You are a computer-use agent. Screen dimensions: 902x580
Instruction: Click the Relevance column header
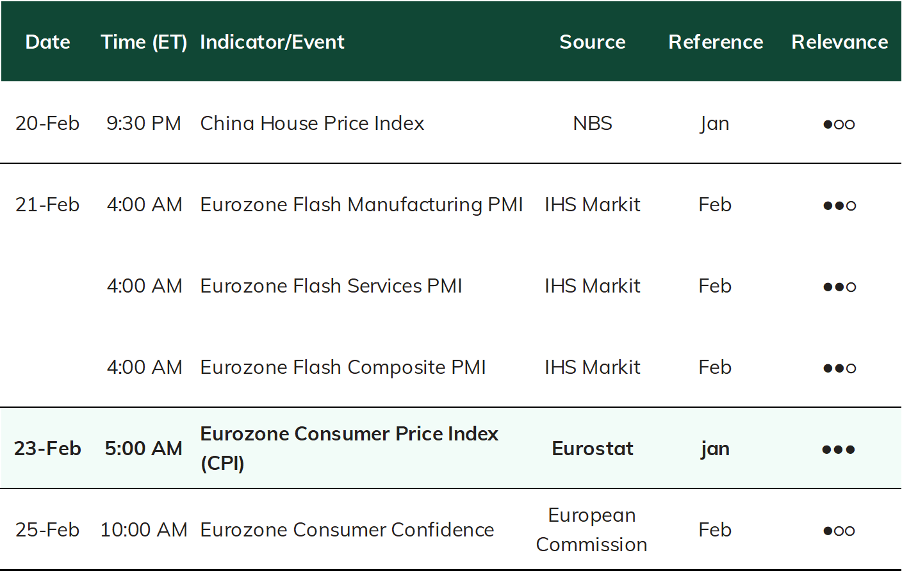pyautogui.click(x=840, y=42)
